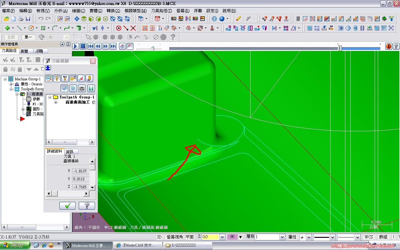This screenshot has width=400, height=250.
Task: Open a file with the folder icon
Action: tap(6, 19)
